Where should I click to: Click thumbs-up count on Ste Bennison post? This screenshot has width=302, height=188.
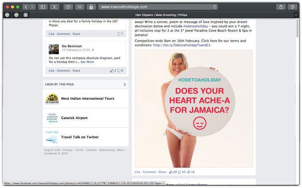click(113, 70)
